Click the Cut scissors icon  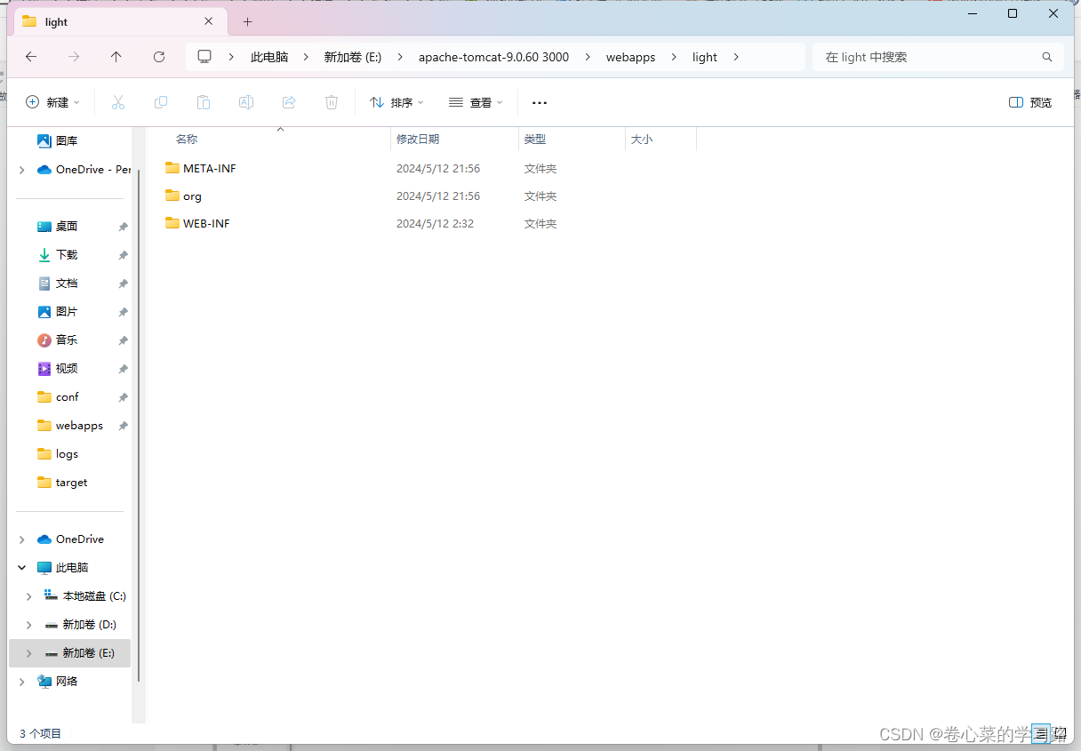[118, 102]
